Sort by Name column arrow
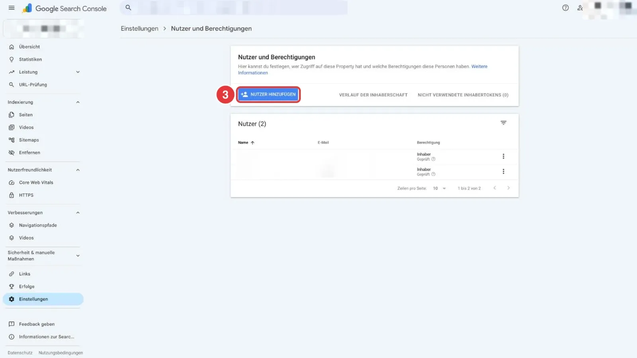 252,142
